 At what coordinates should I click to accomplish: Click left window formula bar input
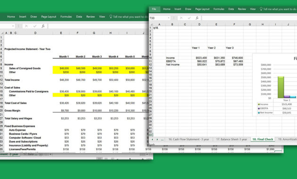(98, 26)
